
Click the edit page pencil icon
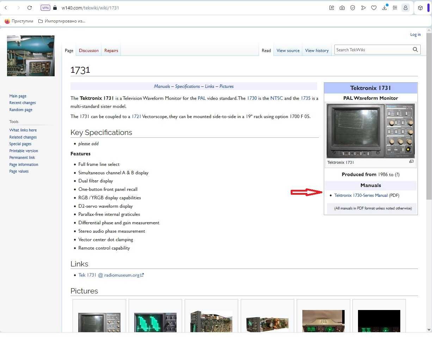click(332, 8)
